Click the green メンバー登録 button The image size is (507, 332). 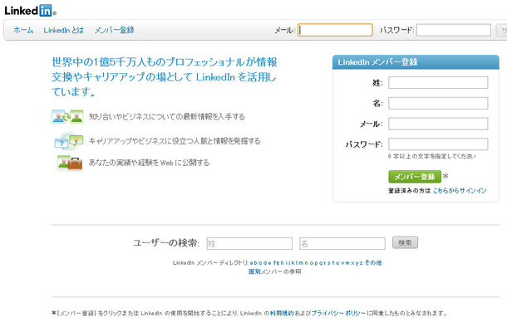coord(415,177)
